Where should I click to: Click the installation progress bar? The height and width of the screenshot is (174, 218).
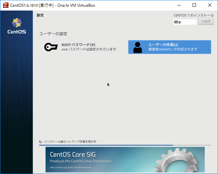coord(125,145)
